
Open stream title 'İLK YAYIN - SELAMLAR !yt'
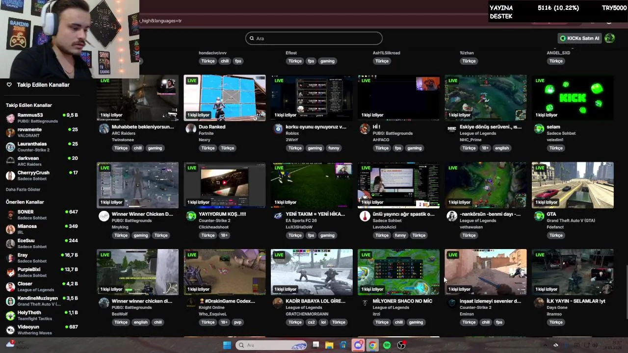coord(576,301)
